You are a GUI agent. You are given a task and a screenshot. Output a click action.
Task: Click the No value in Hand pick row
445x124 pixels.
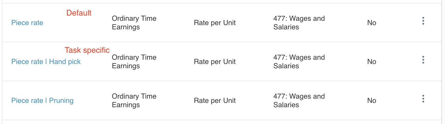click(x=372, y=62)
